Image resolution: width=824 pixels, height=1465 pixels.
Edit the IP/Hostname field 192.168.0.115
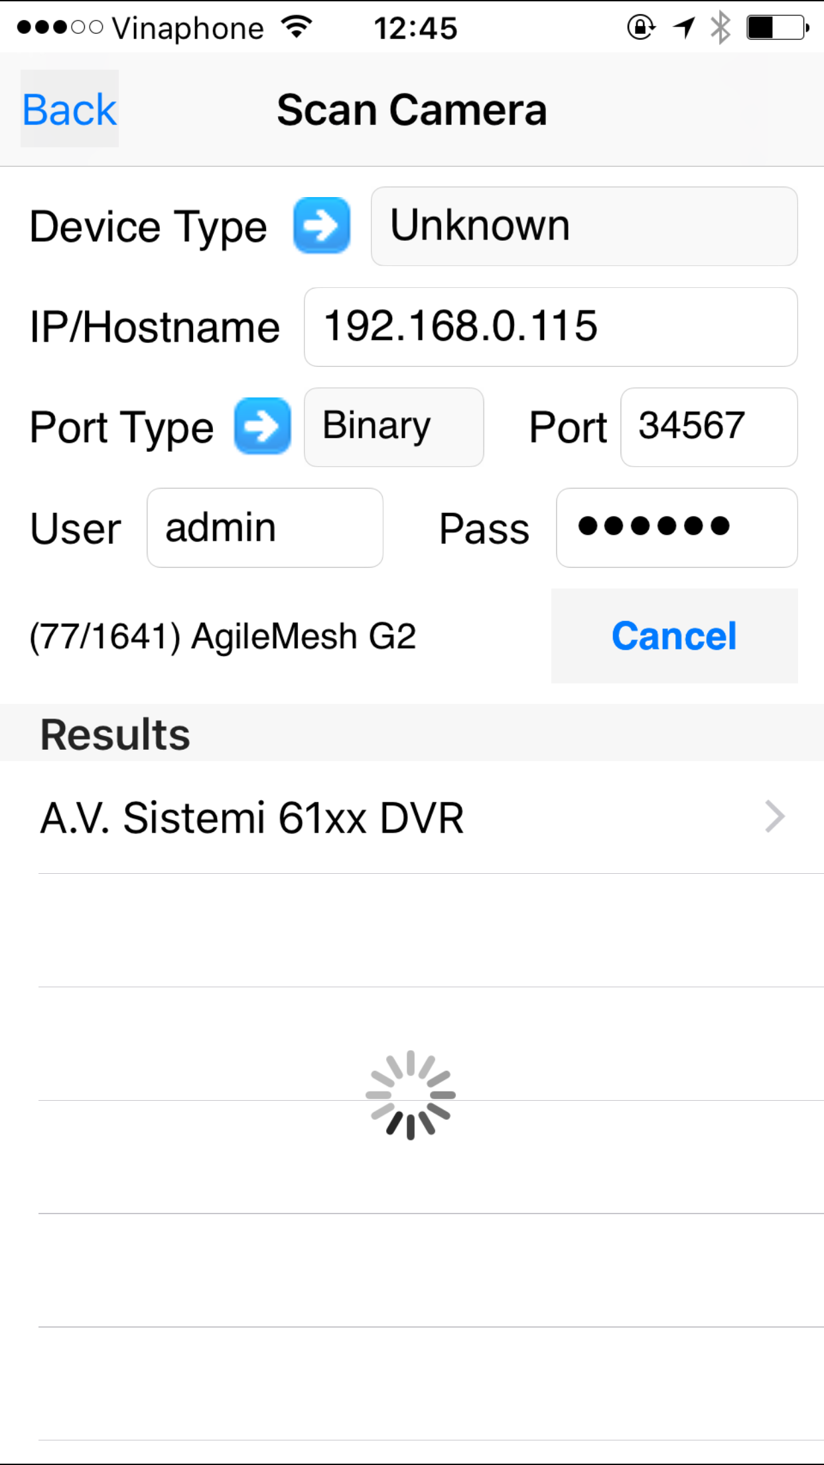coord(551,327)
